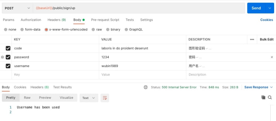Screen dimensions: 276x121
Task: Open the request Settings tab
Action: 147,20
